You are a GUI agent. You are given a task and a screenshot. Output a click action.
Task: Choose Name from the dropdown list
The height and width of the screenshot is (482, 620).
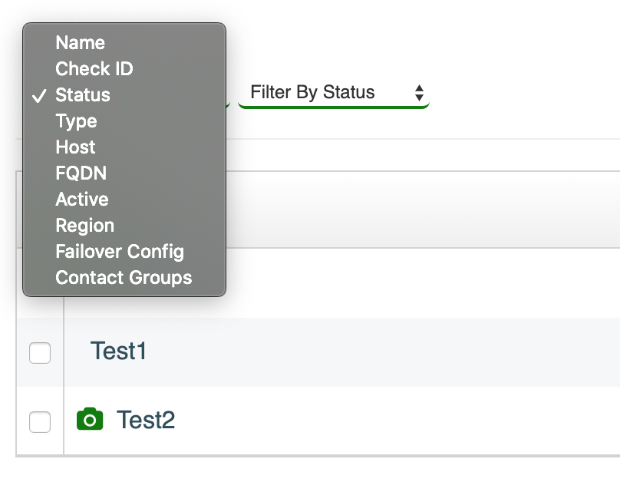[124, 43]
